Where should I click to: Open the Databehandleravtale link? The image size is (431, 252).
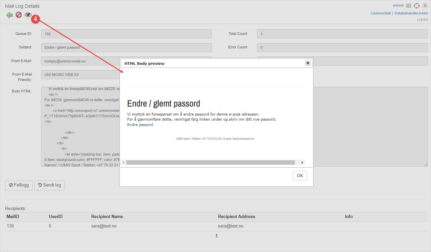click(411, 13)
